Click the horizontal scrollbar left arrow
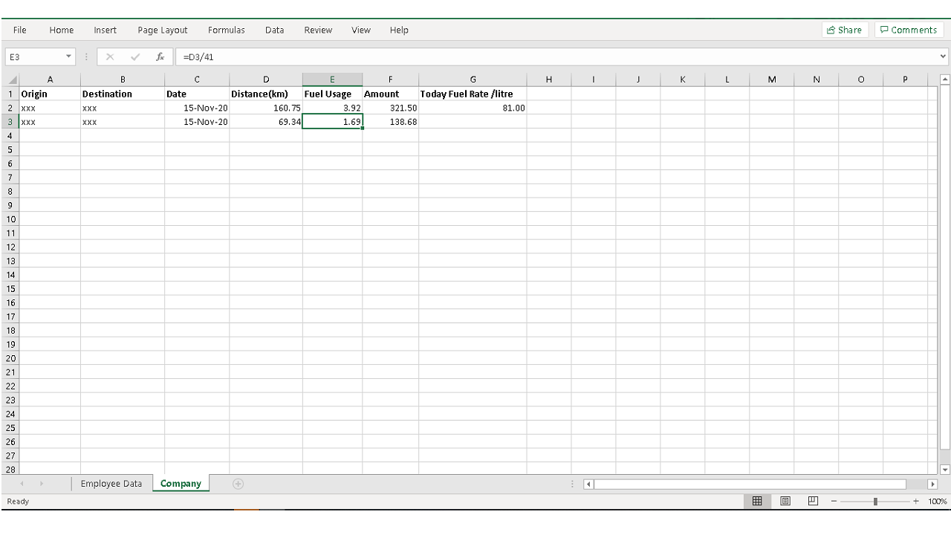 (590, 484)
